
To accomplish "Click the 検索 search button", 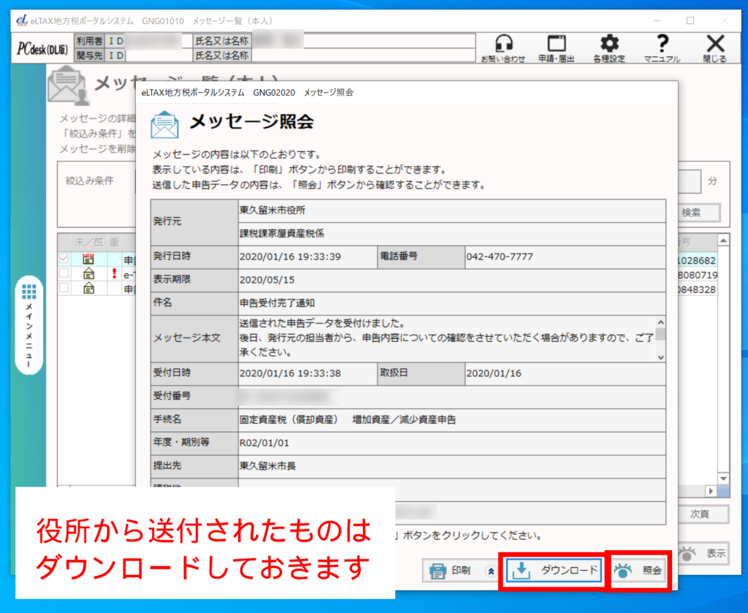I will pos(690,213).
